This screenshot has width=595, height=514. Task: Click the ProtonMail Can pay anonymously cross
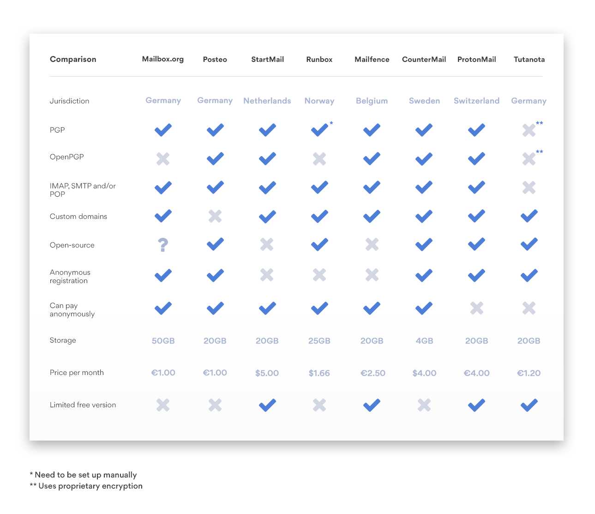tap(476, 308)
